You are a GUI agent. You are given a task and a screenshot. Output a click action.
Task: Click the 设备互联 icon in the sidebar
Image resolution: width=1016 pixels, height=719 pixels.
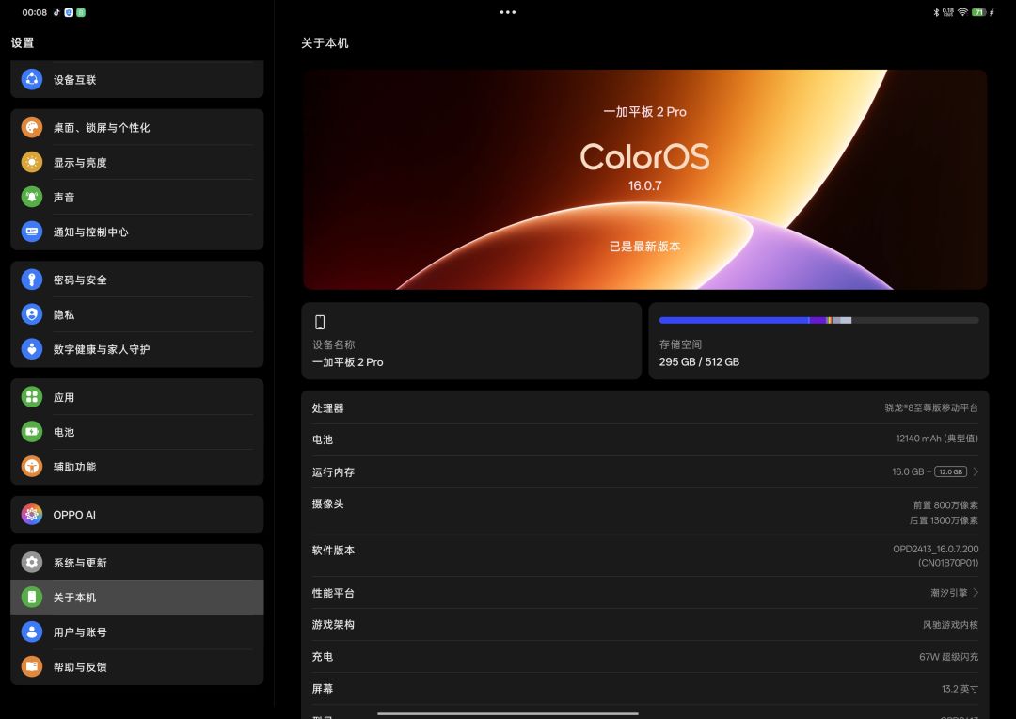[x=32, y=79]
